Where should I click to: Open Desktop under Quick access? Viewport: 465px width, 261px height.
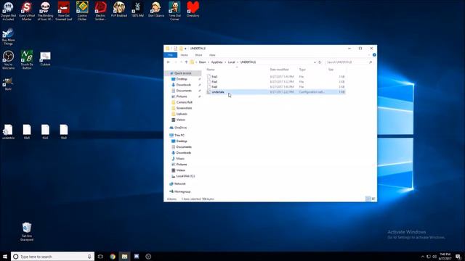(x=182, y=79)
